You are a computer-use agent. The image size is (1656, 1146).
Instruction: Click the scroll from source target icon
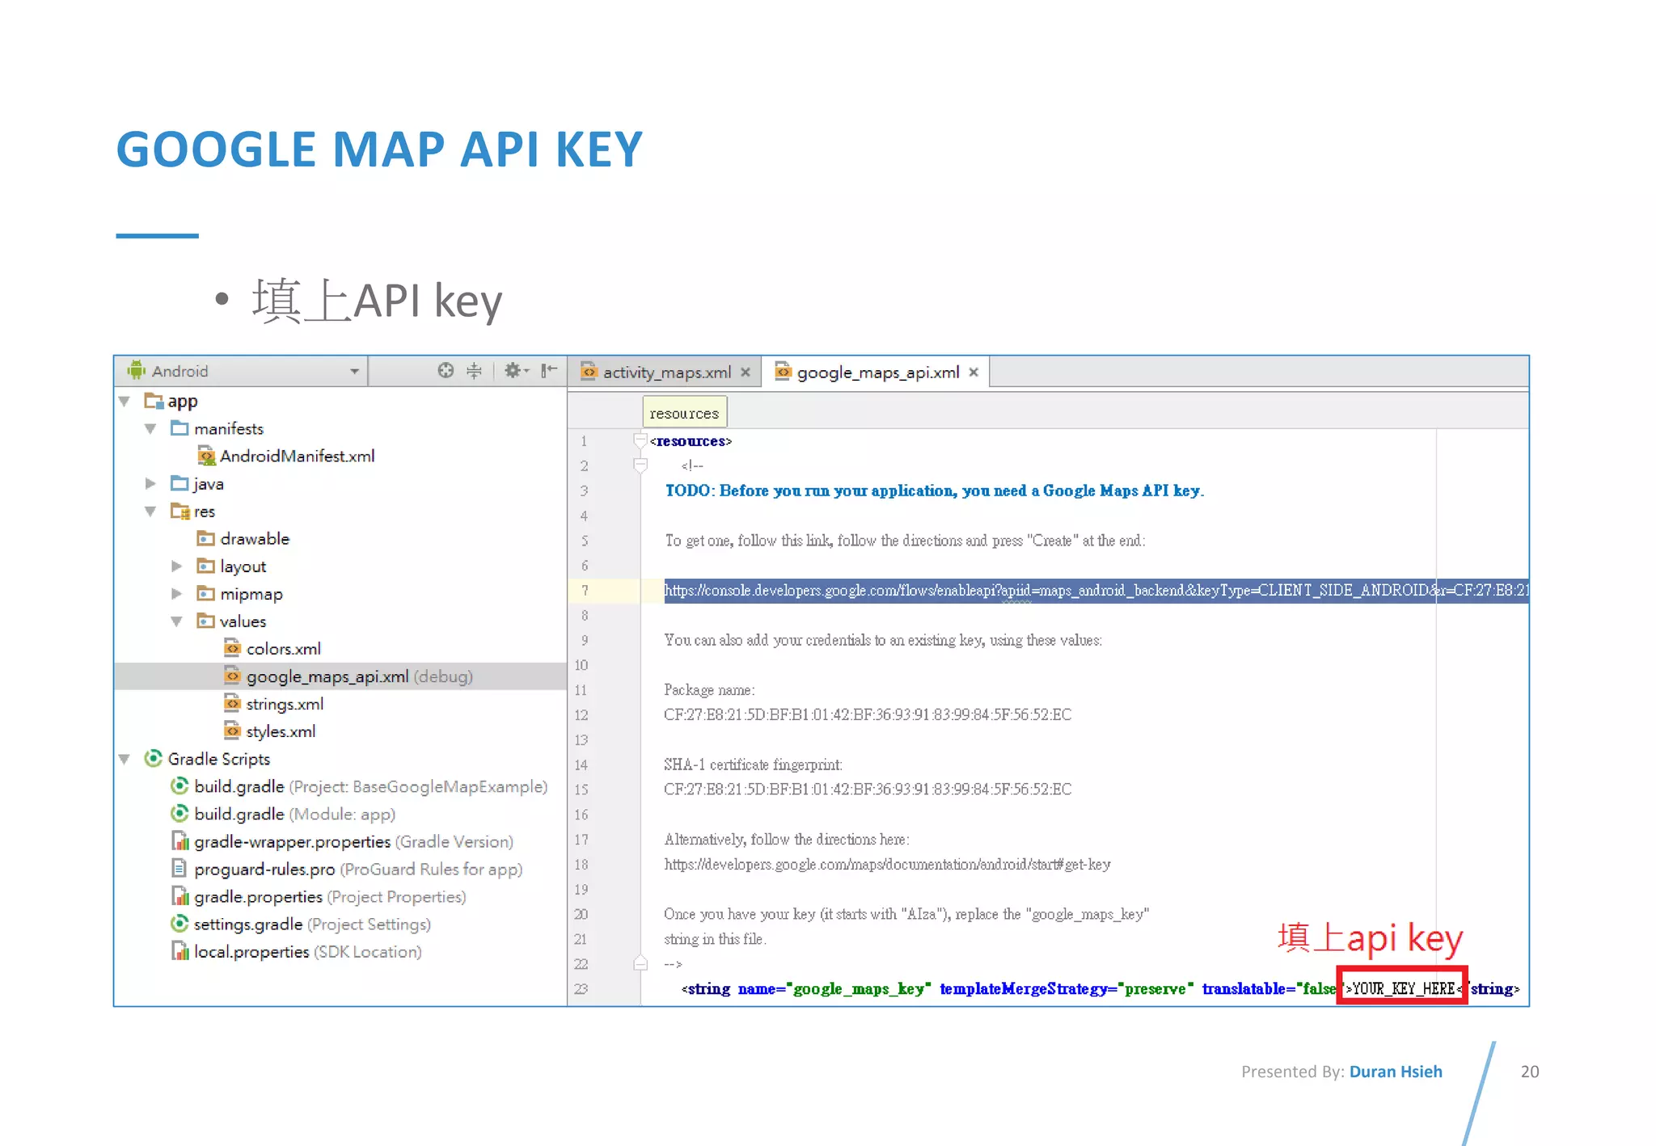coord(446,370)
